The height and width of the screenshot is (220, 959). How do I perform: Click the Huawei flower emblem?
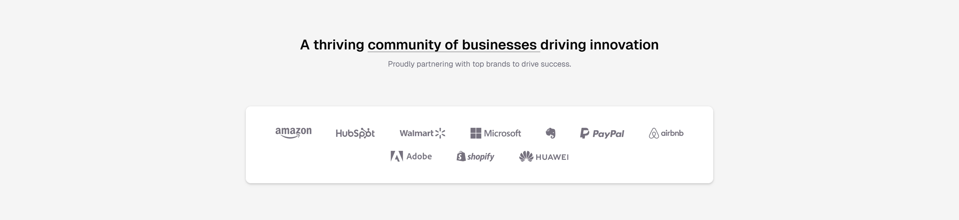tap(526, 156)
